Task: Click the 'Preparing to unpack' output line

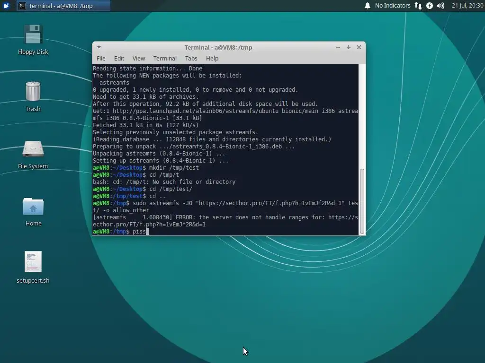Action: [x=194, y=147]
